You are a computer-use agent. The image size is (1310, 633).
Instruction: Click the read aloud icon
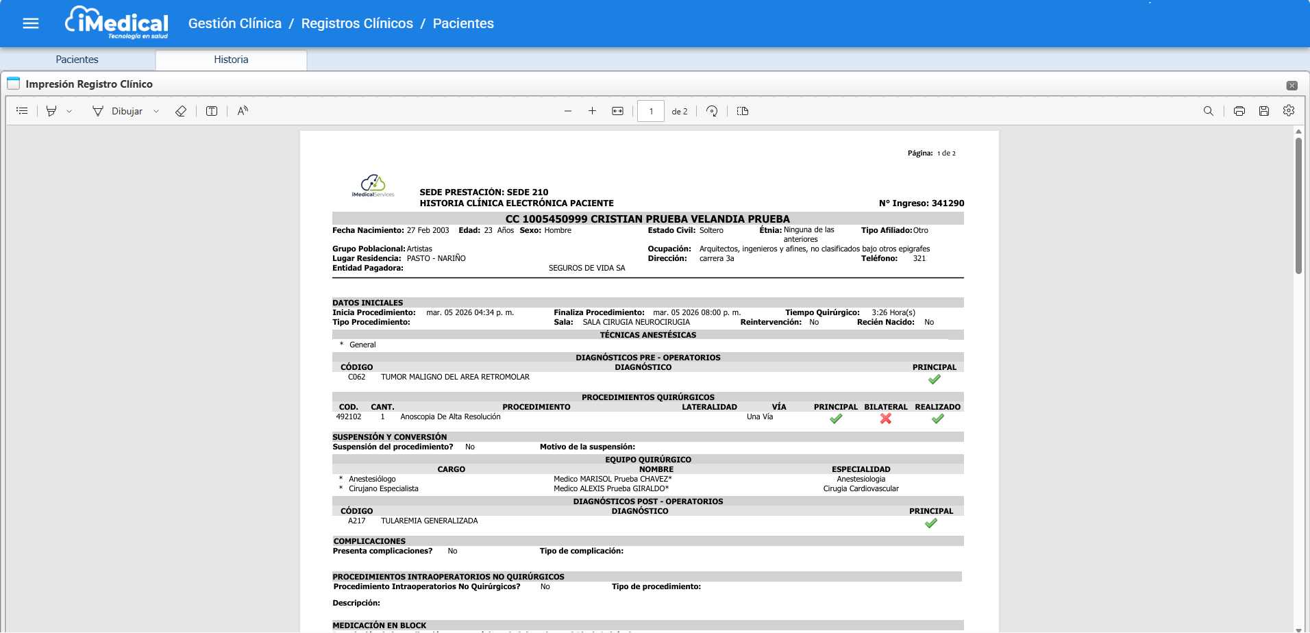[x=243, y=111]
